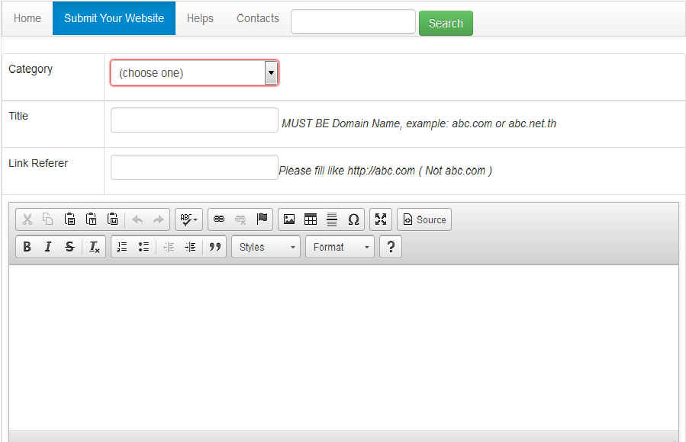Click the Title input field
The width and height of the screenshot is (686, 442).
pyautogui.click(x=195, y=120)
